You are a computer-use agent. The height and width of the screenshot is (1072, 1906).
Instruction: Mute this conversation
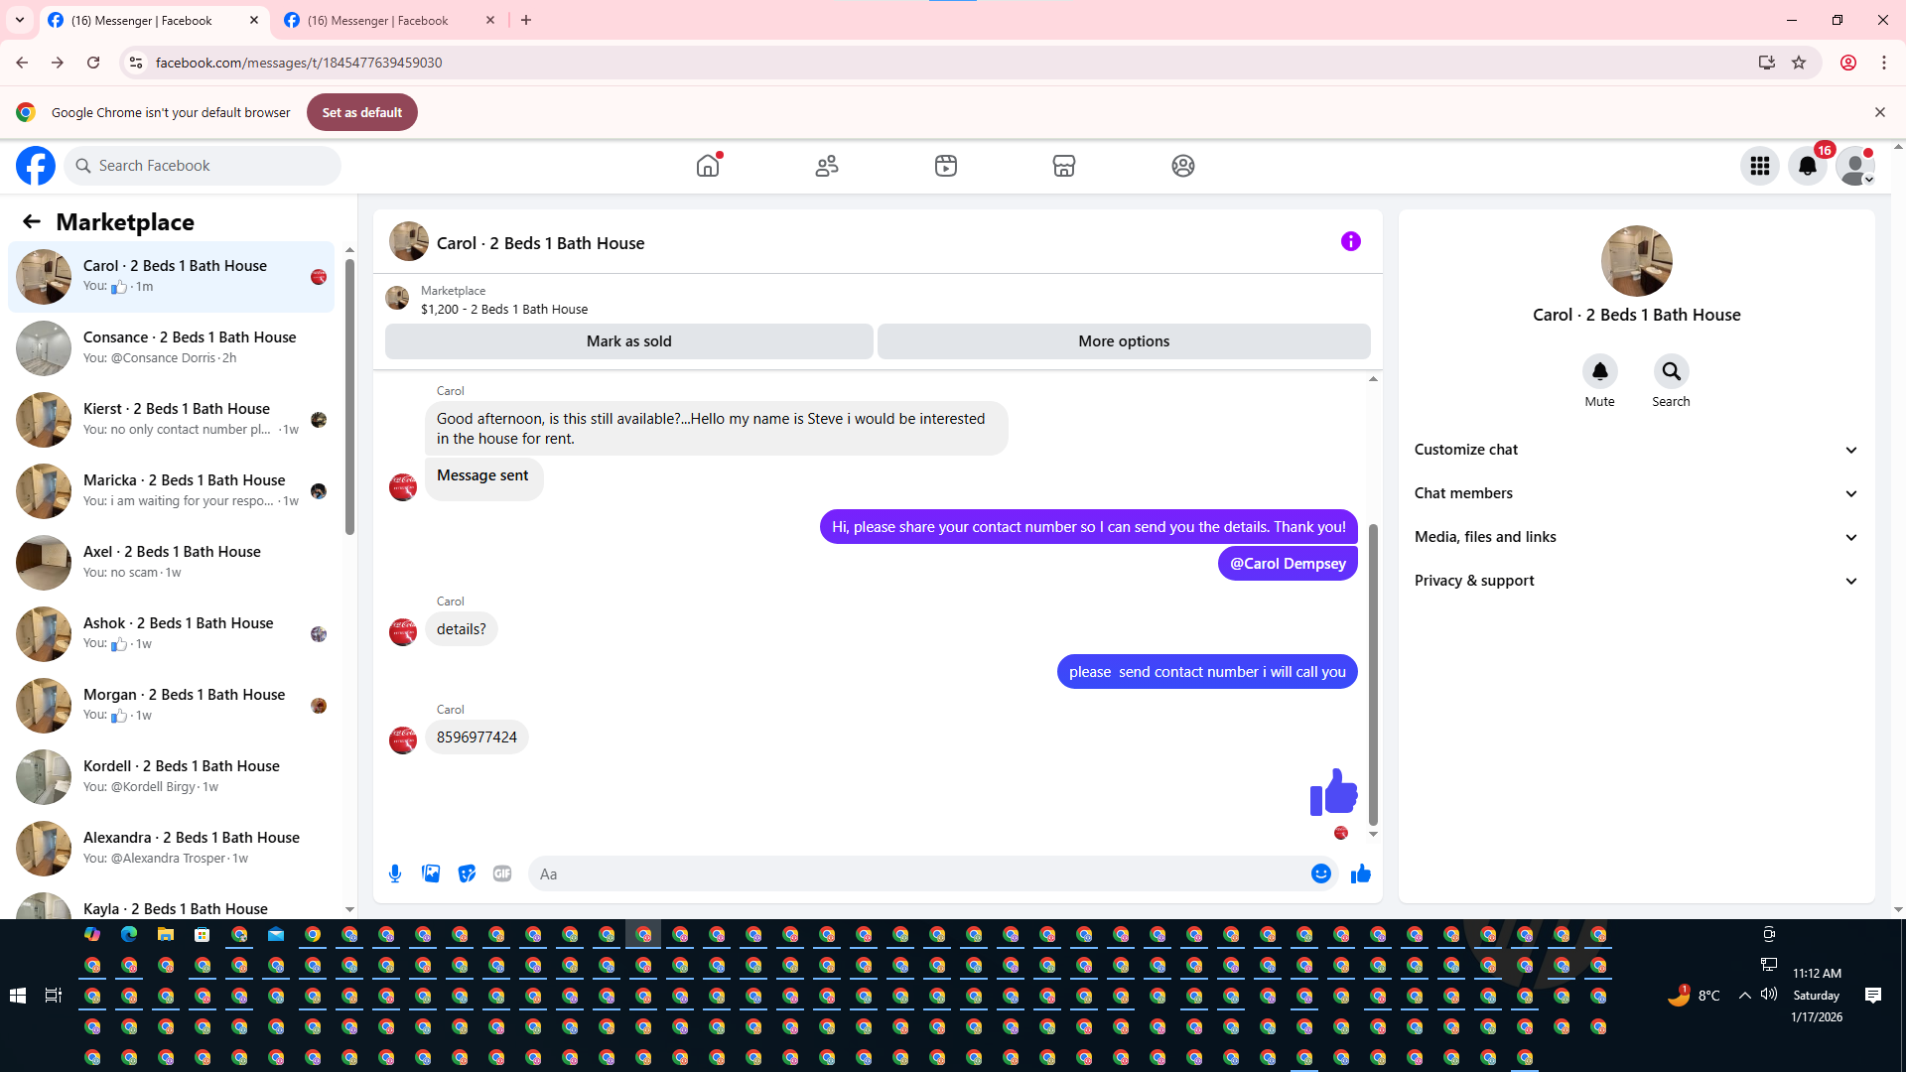point(1599,372)
